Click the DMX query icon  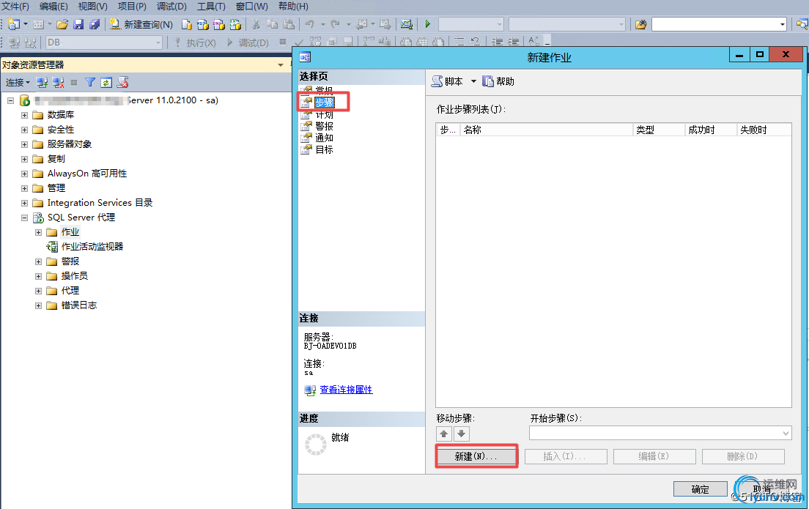(219, 24)
